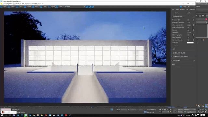
Task: Open the Windows Start menu
Action: 2,116
